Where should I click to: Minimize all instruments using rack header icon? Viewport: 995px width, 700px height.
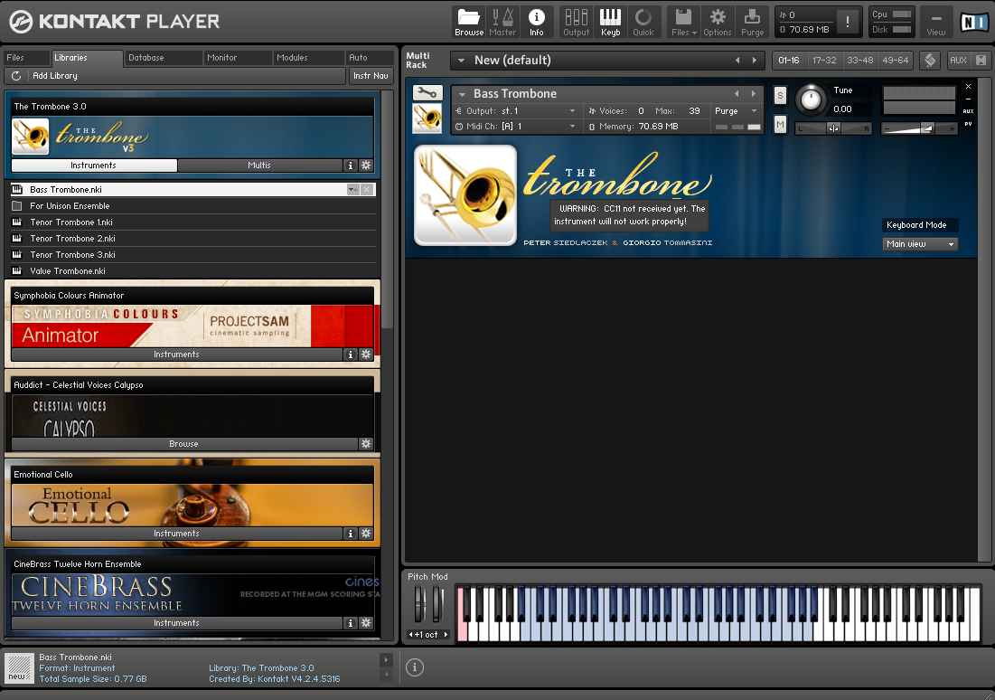tap(981, 61)
